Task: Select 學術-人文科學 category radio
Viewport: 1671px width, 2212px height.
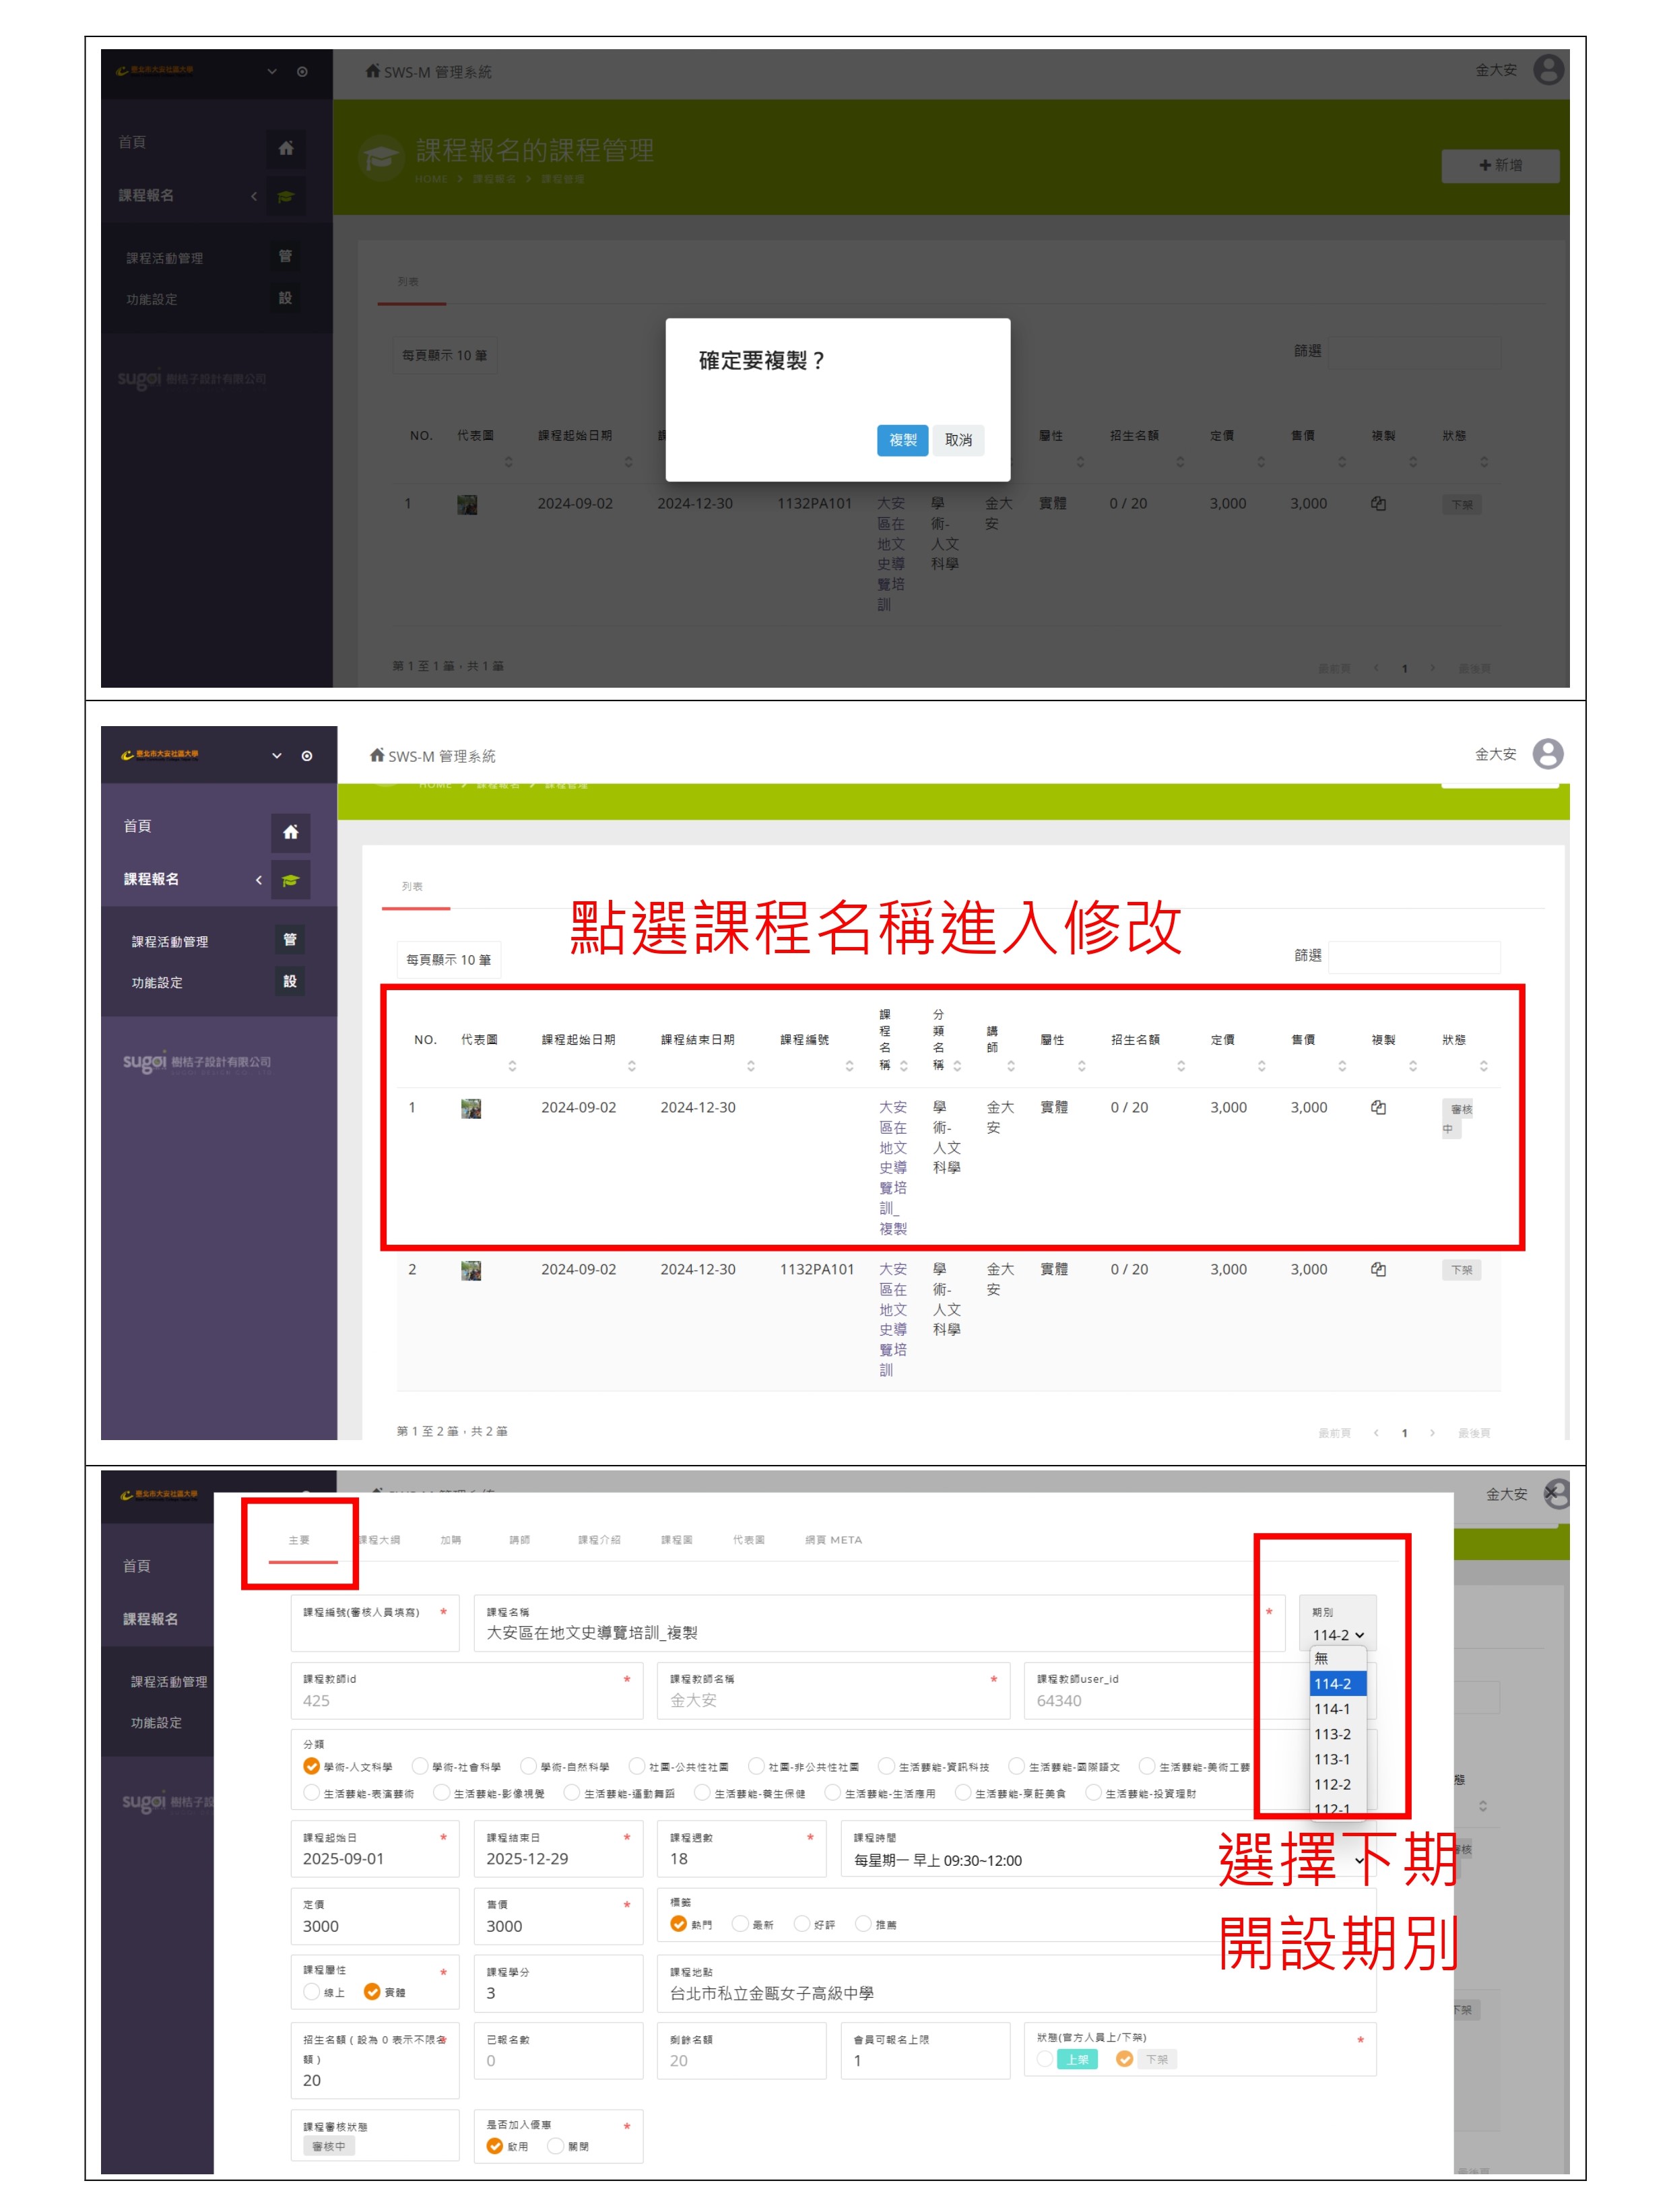Action: (311, 1766)
